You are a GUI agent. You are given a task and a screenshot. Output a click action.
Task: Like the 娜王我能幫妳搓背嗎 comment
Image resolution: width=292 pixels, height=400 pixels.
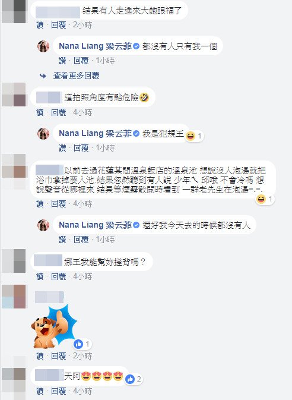40,276
